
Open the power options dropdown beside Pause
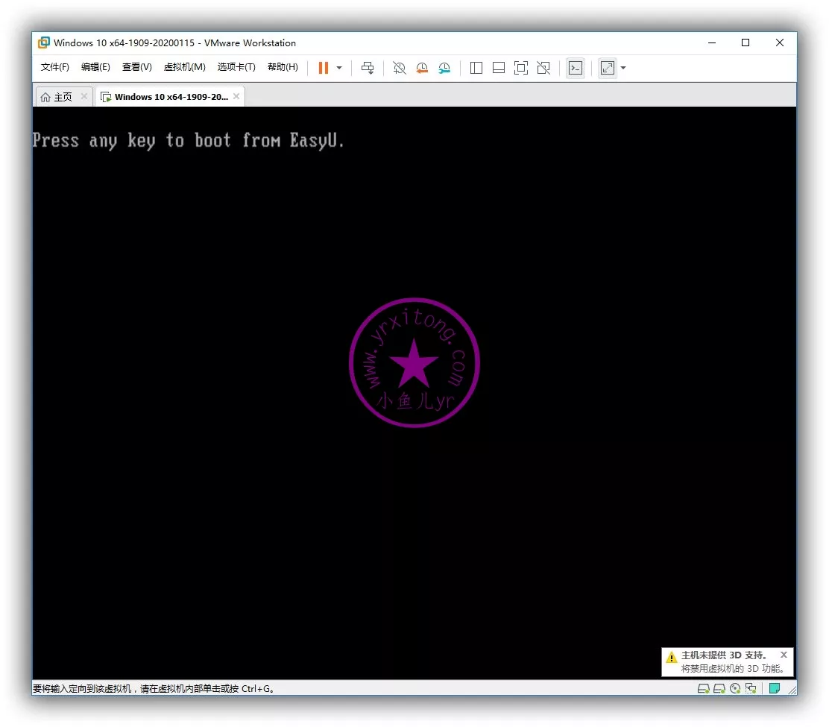coord(339,68)
